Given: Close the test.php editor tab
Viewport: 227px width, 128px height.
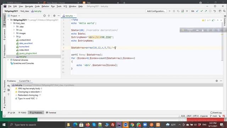Looking at the screenshot, I should point(75,16).
